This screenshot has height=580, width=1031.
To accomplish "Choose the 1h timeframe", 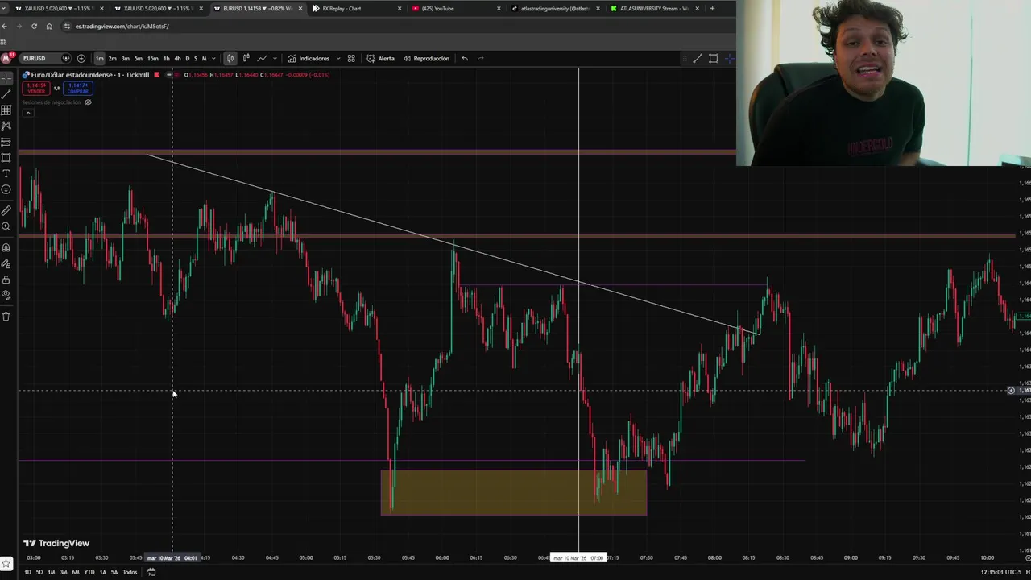I will click(166, 58).
